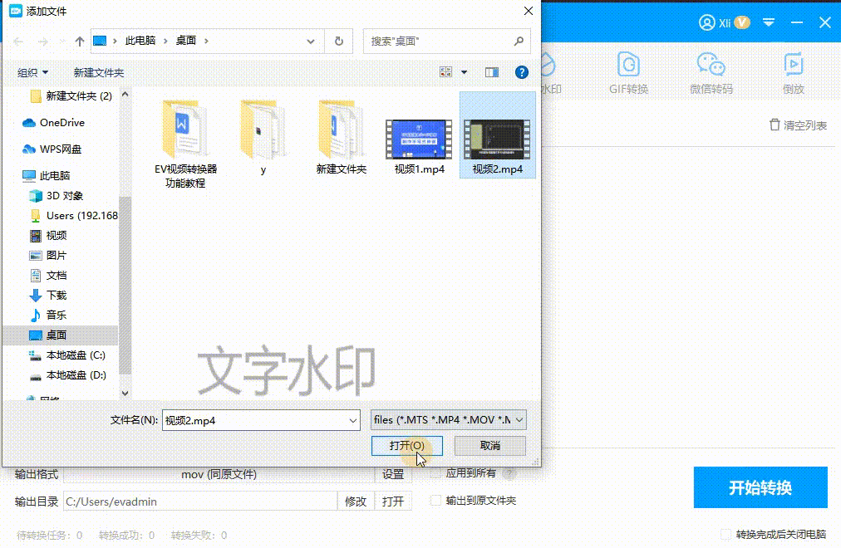Click the Help question mark icon
Viewport: 841px width, 548px height.
click(x=521, y=72)
